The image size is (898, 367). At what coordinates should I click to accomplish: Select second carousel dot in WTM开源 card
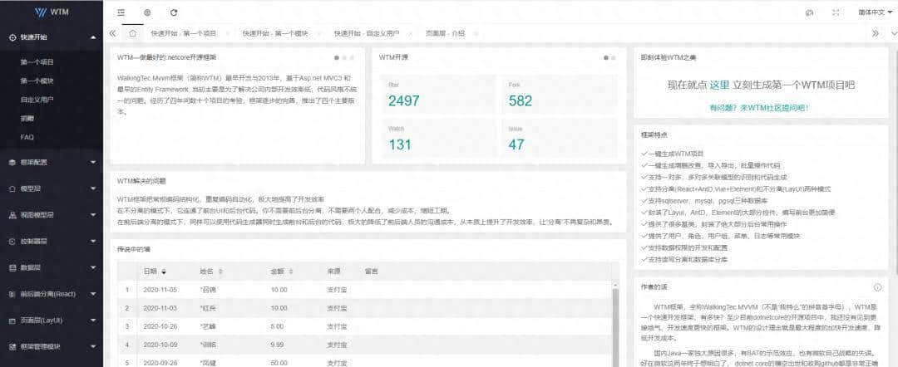point(614,58)
